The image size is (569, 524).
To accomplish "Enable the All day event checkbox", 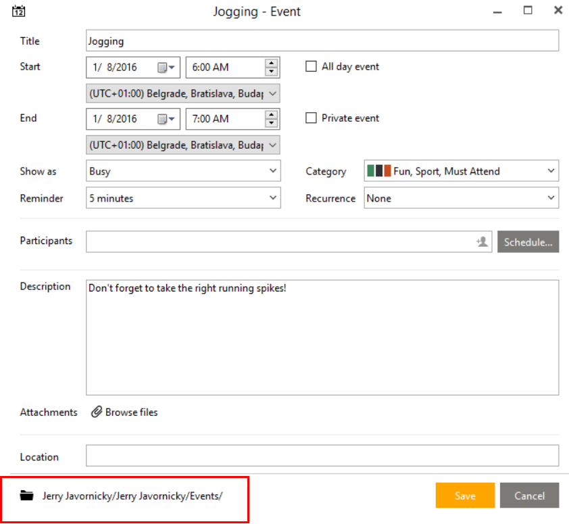I will click(x=311, y=66).
